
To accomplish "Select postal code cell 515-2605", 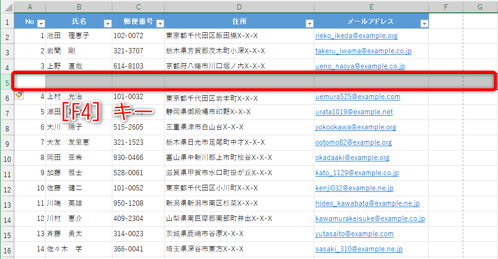I will pos(139,128).
